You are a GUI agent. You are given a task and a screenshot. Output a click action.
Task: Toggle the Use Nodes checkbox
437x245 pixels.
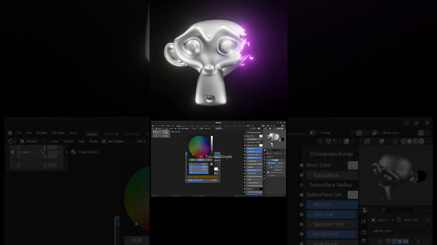(x=183, y=128)
